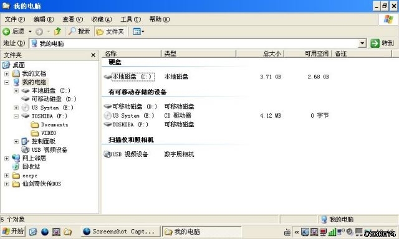Viewport: 399px width, 239px height.
Task: Open the 编辑(E) menu
Action: (x=44, y=19)
